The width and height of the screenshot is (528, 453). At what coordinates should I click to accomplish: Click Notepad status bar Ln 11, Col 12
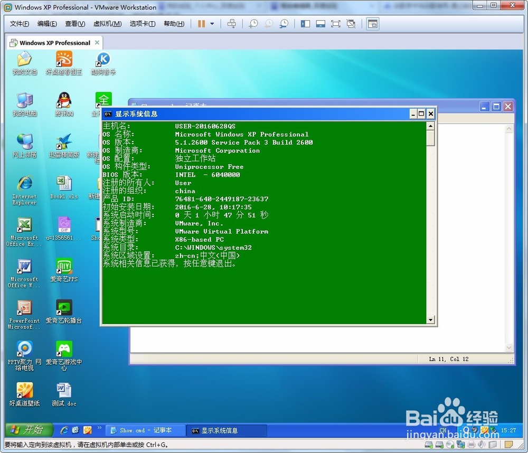[448, 359]
